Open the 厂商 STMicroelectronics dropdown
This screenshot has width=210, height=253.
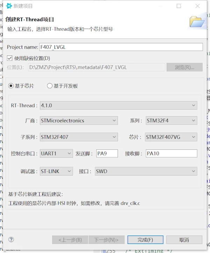79,120
